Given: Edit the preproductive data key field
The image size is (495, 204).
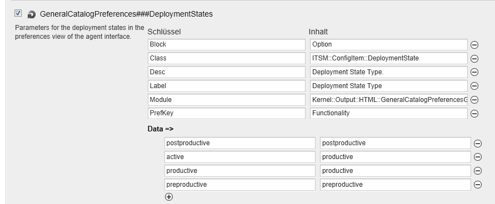Looking at the screenshot, I should 240,185.
